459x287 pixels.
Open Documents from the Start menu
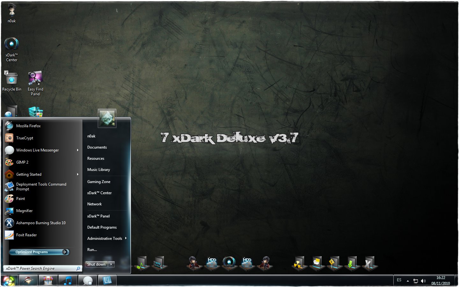pyautogui.click(x=97, y=147)
